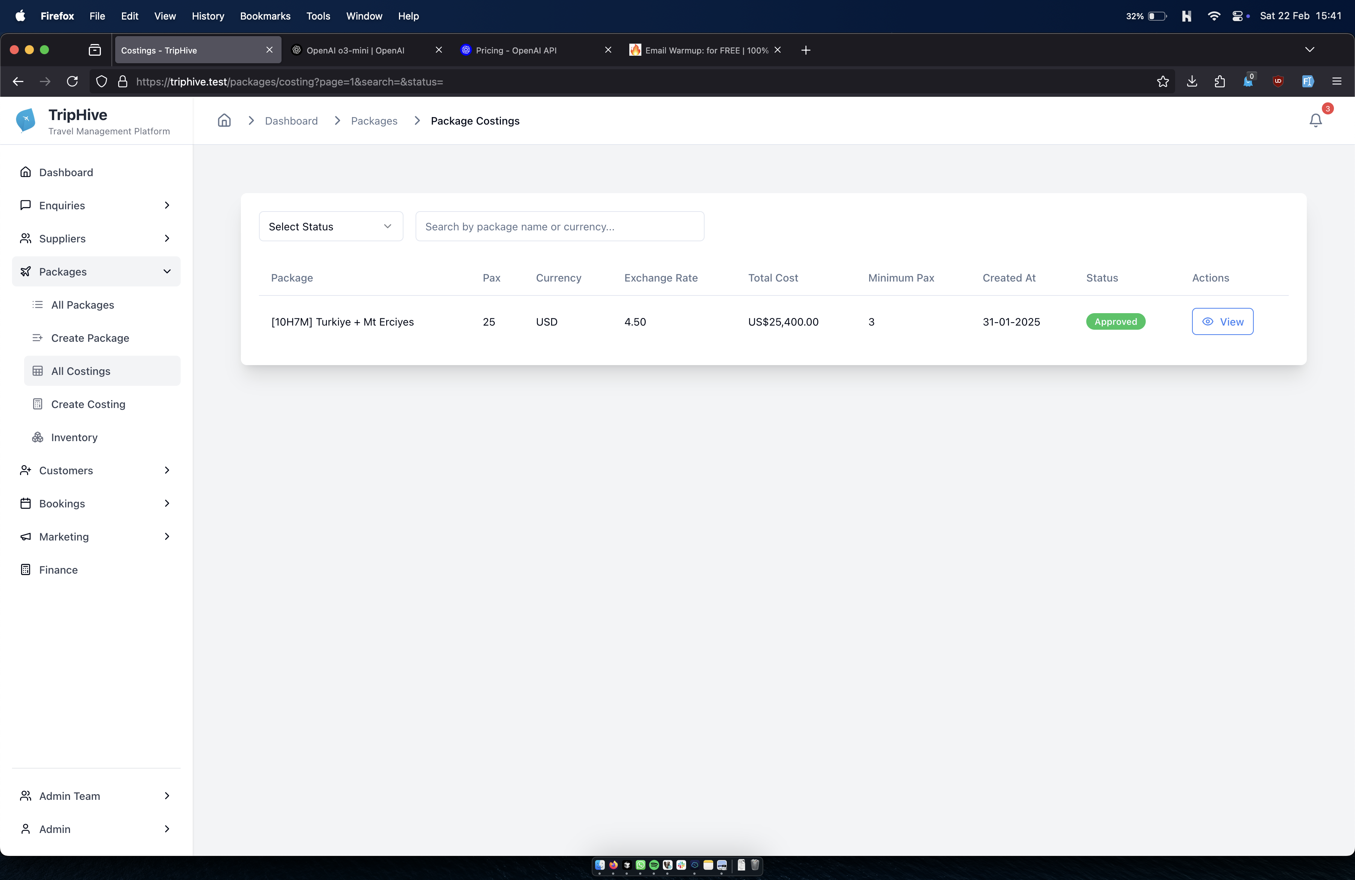Open the Firefox File menu
Viewport: 1355px width, 880px height.
pos(97,16)
